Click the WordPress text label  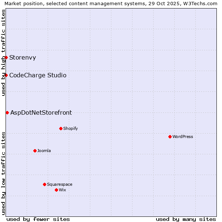(183, 137)
